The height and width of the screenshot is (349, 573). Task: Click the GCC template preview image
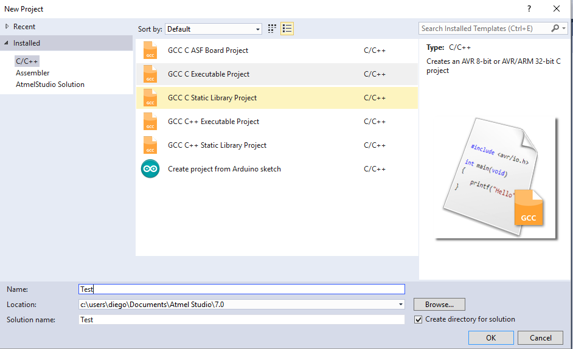pyautogui.click(x=496, y=178)
